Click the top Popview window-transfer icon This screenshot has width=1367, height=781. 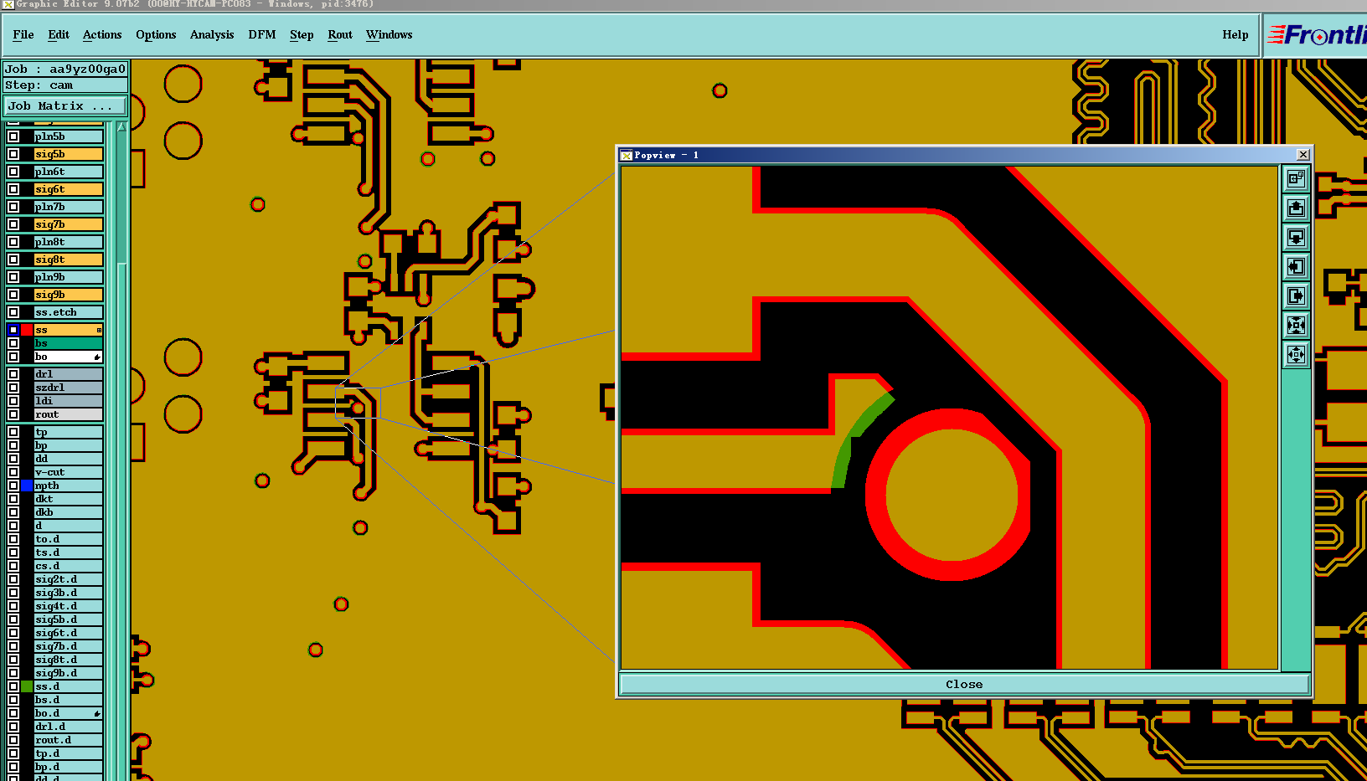pyautogui.click(x=1296, y=179)
